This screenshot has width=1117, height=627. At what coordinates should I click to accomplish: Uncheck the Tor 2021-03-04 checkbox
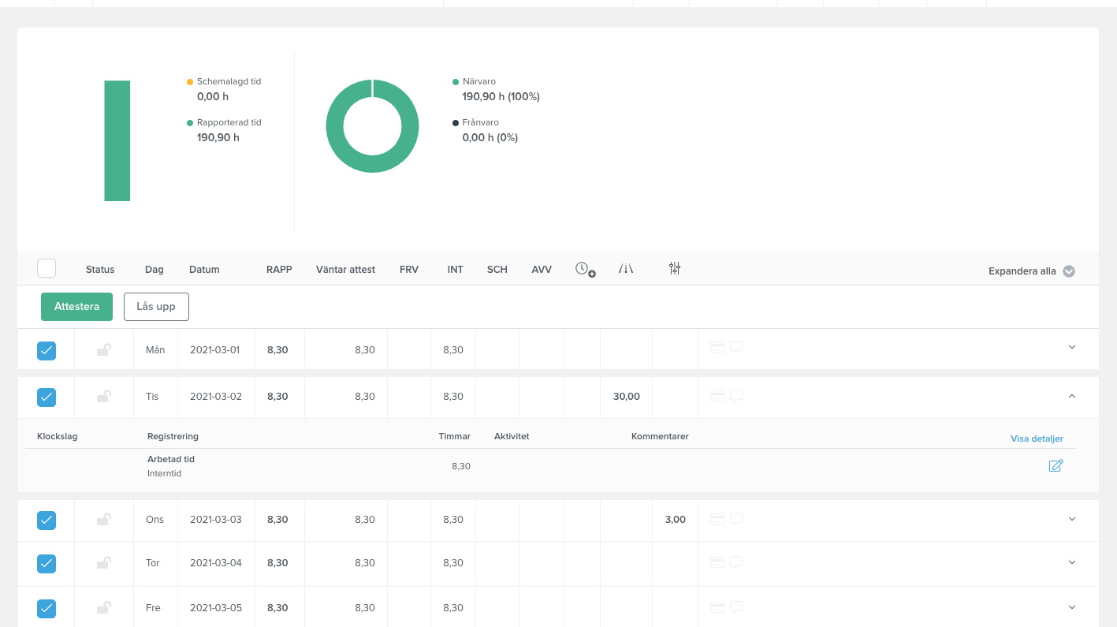(47, 563)
